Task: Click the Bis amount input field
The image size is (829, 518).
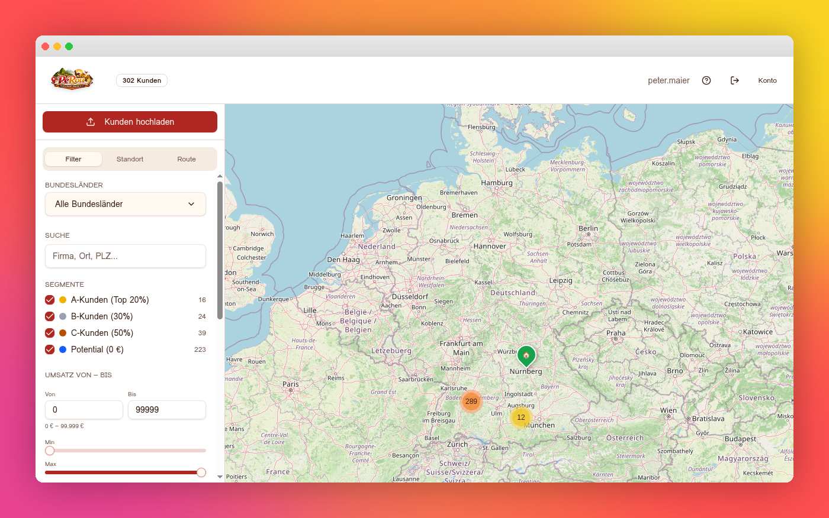Action: pyautogui.click(x=167, y=410)
